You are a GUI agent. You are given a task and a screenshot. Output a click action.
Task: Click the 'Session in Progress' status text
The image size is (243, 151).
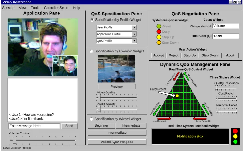[21, 148]
